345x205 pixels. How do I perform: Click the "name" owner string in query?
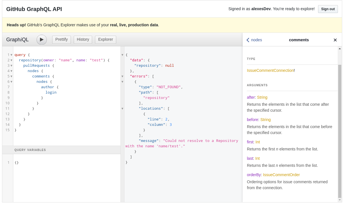(x=65, y=60)
